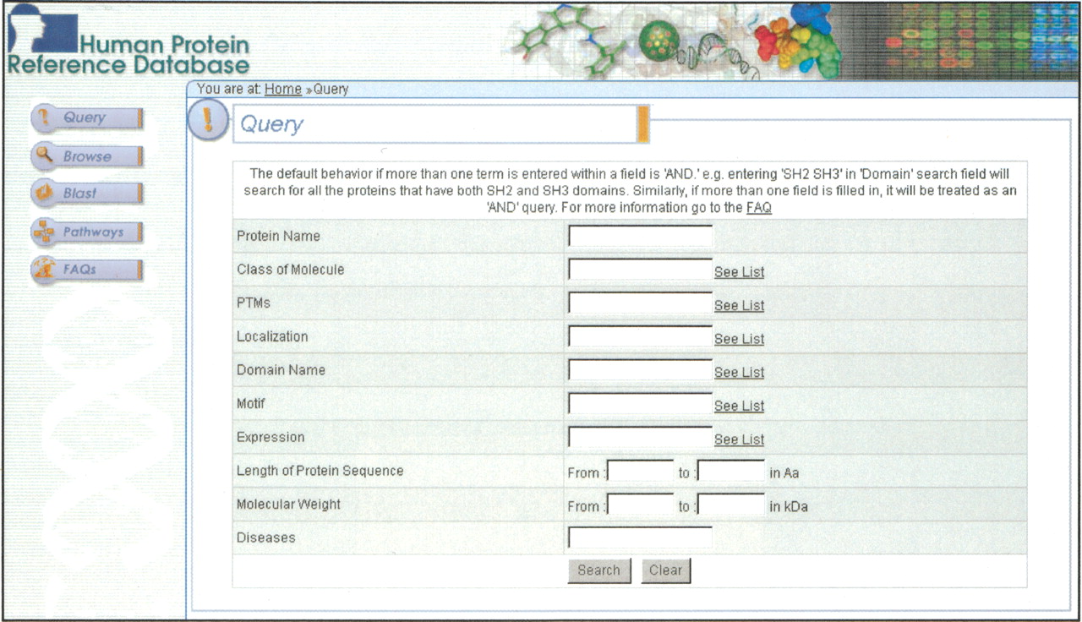Show See List for Localization
1082x622 pixels.
click(x=739, y=339)
